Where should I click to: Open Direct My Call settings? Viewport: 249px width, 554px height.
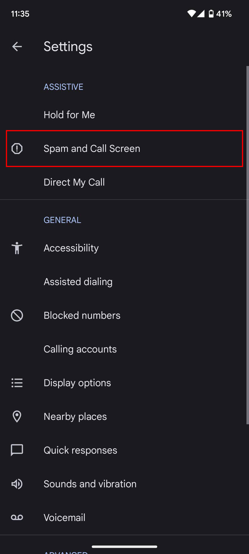click(74, 182)
